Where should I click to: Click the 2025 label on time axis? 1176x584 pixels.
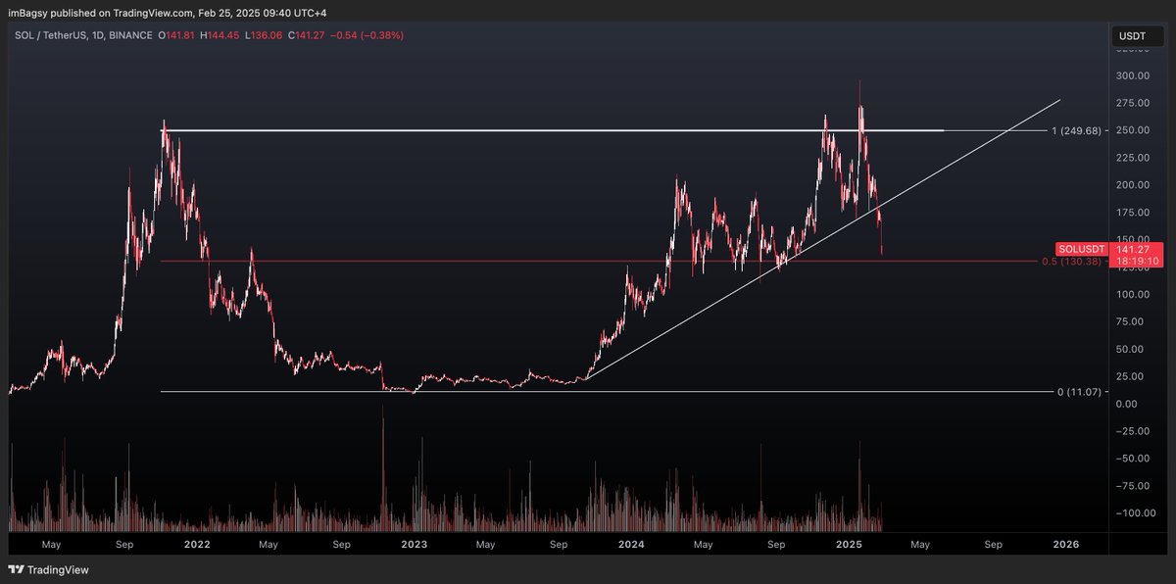tap(848, 544)
